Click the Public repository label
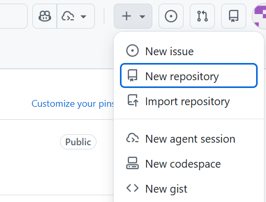This screenshot has height=202, width=266. 78,142
